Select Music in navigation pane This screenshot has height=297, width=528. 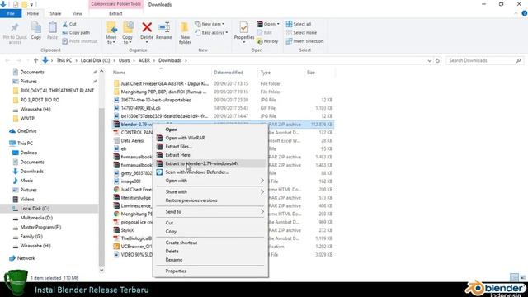click(23, 181)
